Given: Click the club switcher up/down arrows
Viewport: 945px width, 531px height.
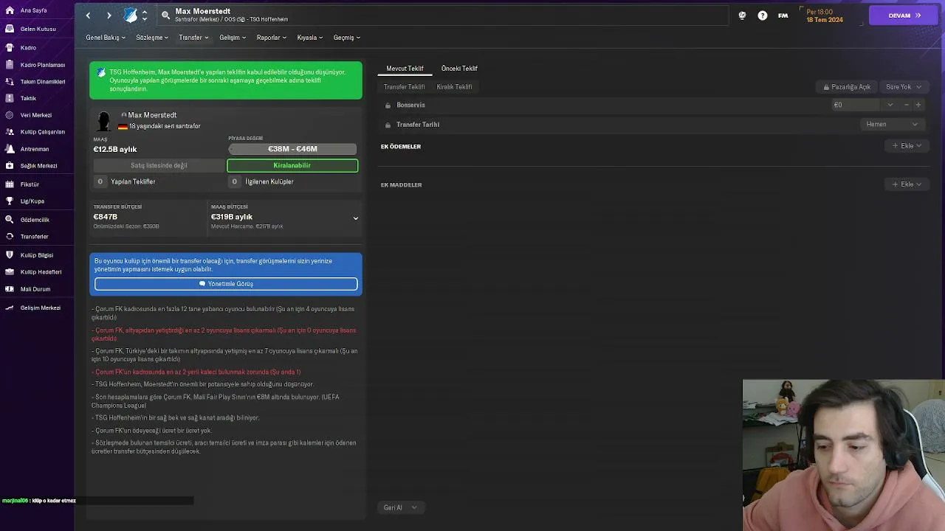Looking at the screenshot, I should tap(144, 15).
